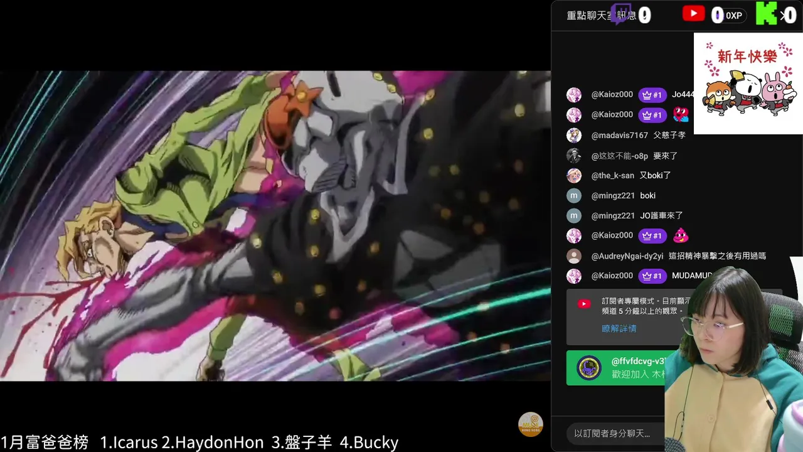Close the chat panel with X button
Image resolution: width=803 pixels, height=452 pixels.
pyautogui.click(x=783, y=15)
